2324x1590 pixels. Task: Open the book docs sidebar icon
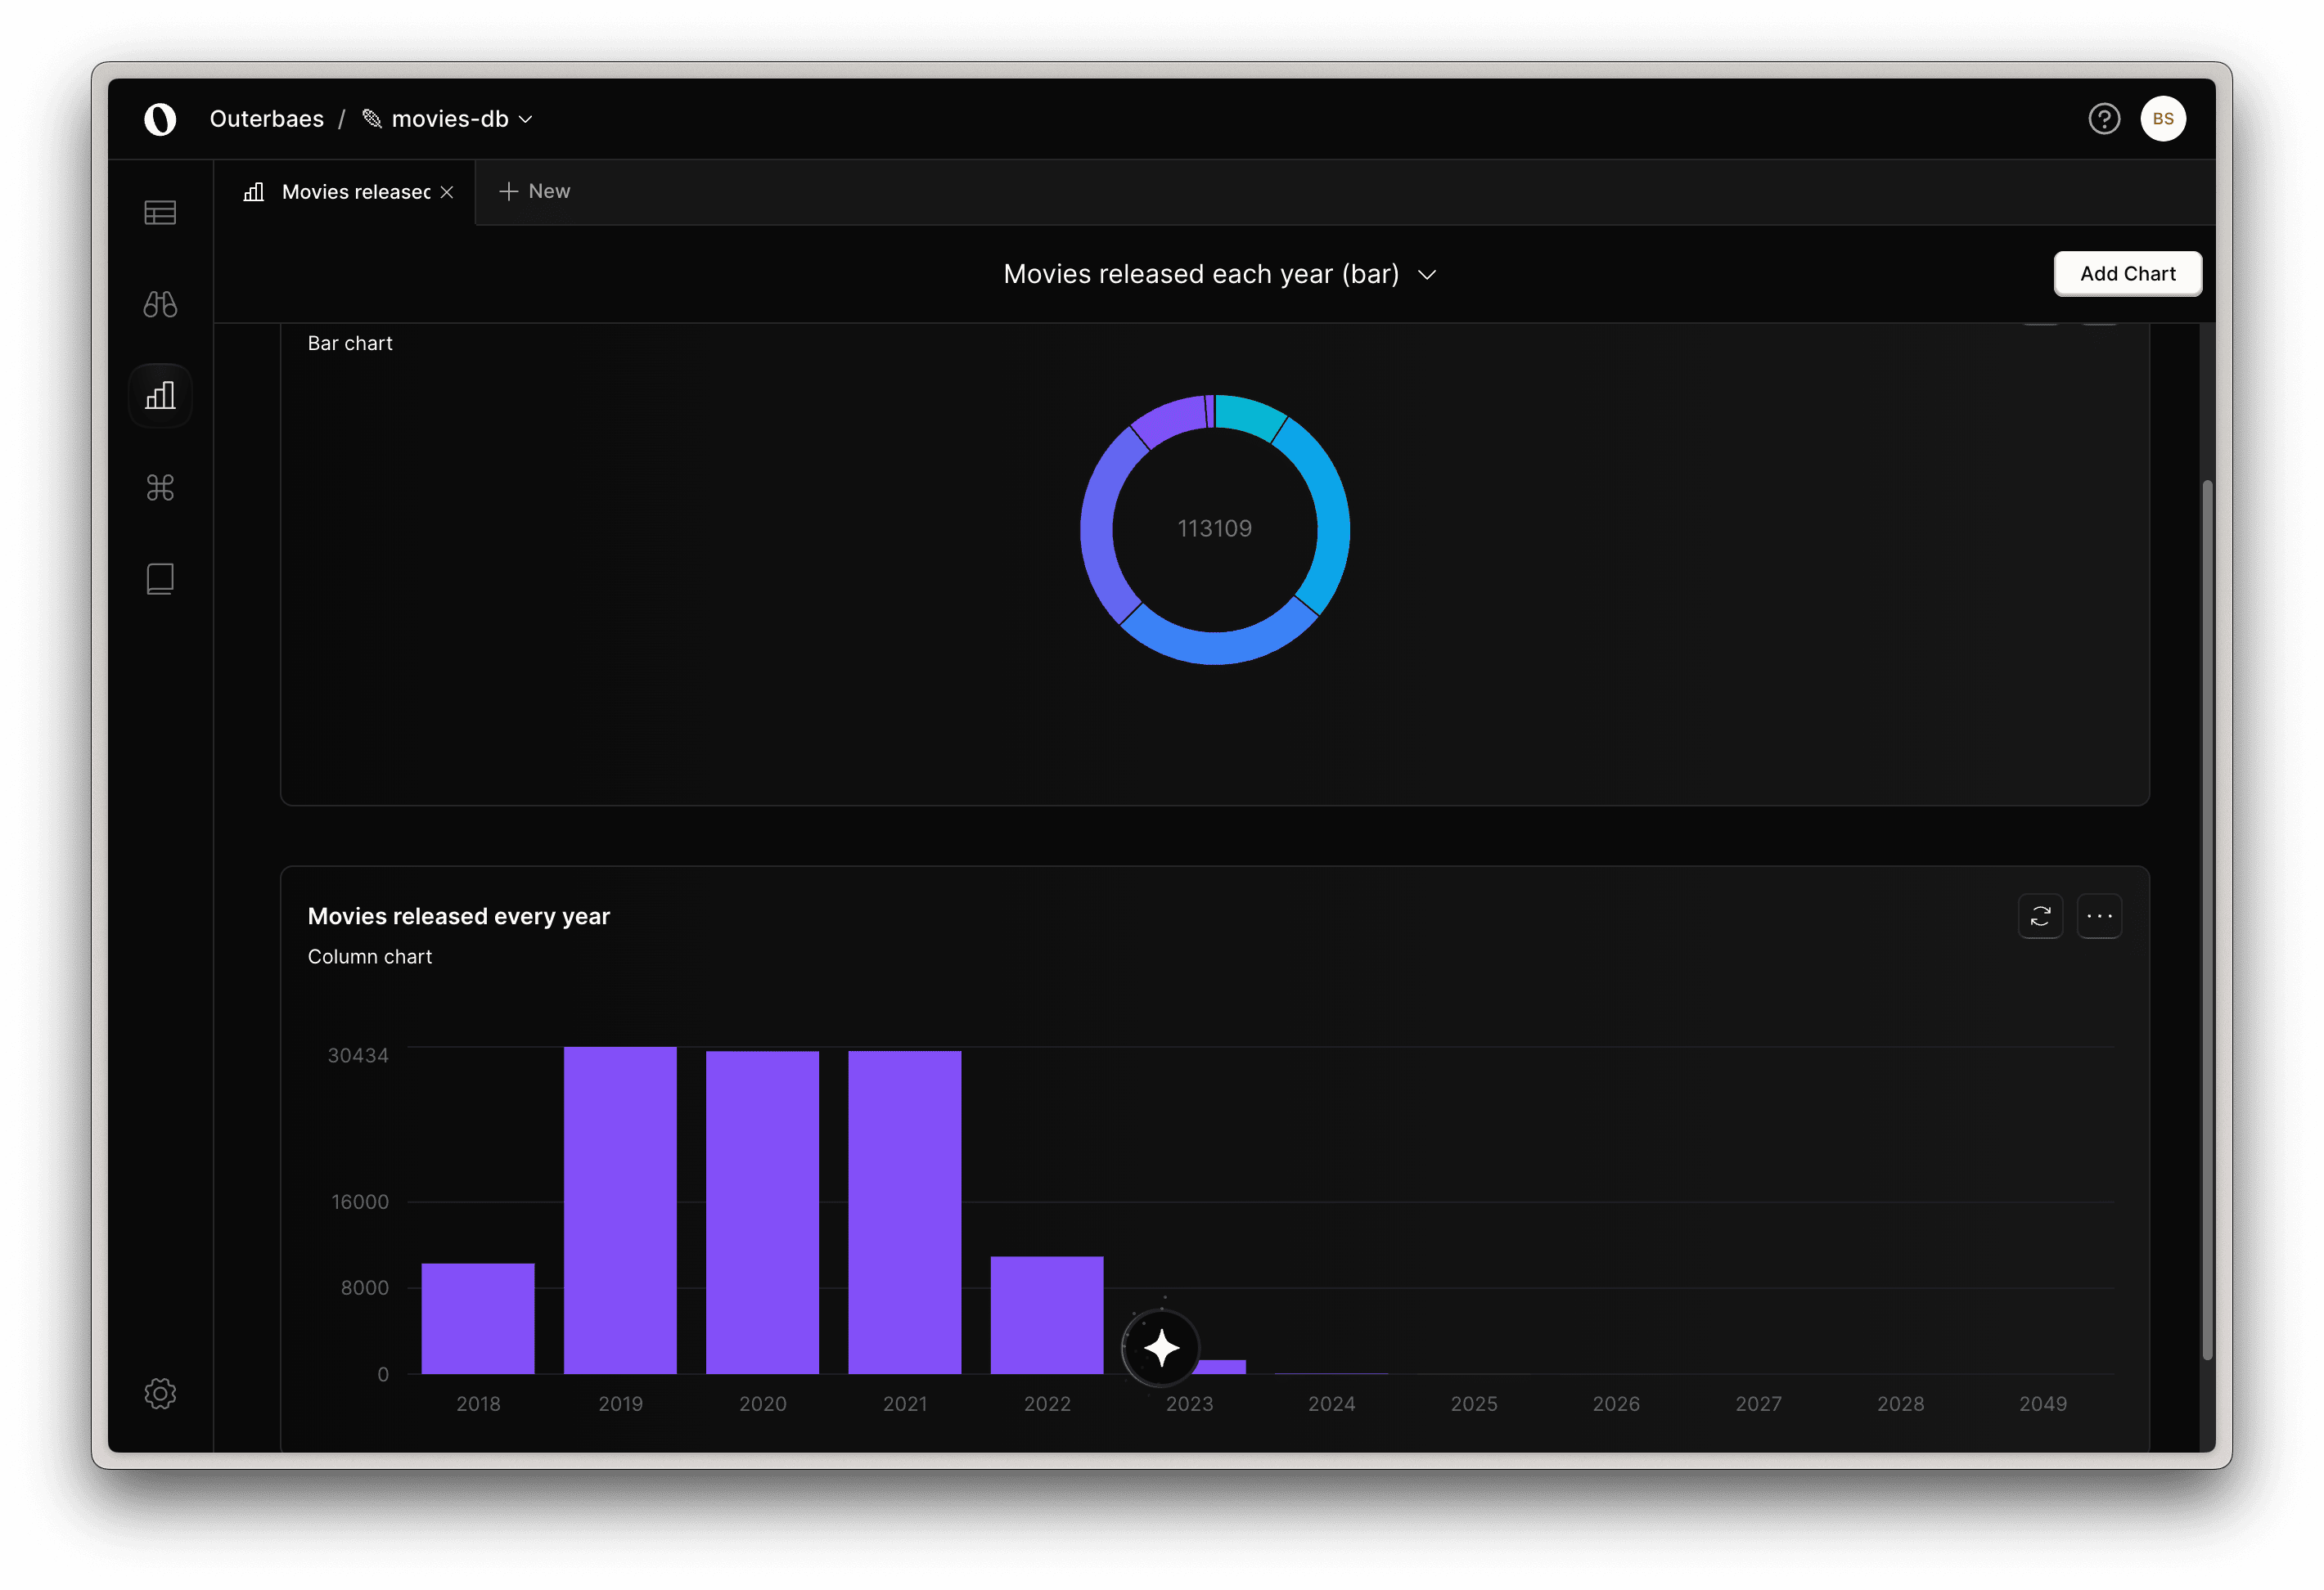pos(160,578)
